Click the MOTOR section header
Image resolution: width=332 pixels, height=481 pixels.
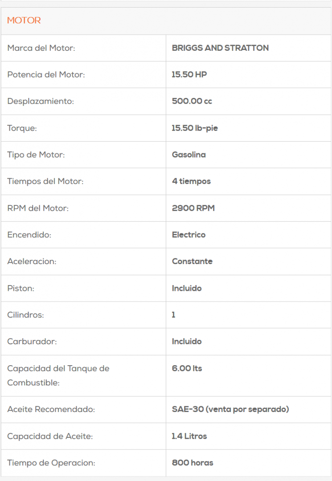tap(24, 20)
